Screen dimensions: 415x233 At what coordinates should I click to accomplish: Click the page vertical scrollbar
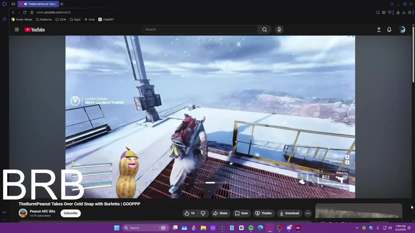point(413,55)
